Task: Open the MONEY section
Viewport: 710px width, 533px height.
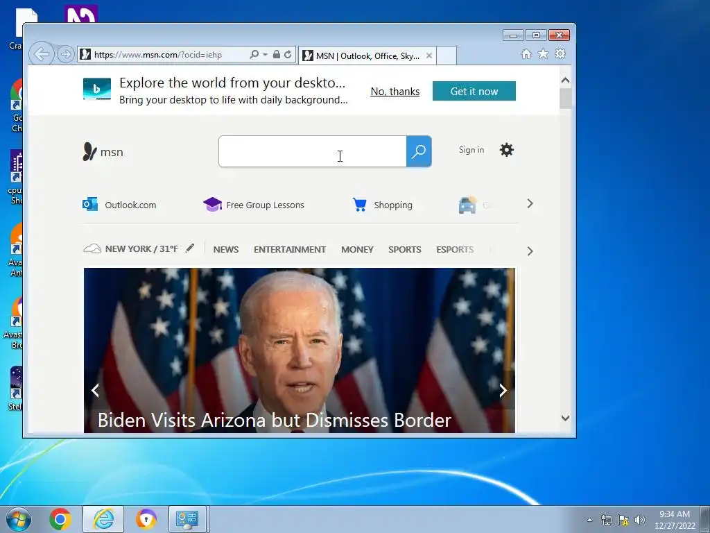Action: click(357, 249)
